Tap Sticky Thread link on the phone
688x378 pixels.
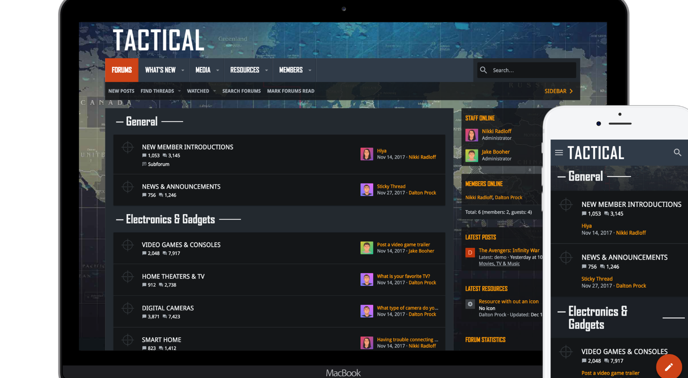pyautogui.click(x=597, y=279)
